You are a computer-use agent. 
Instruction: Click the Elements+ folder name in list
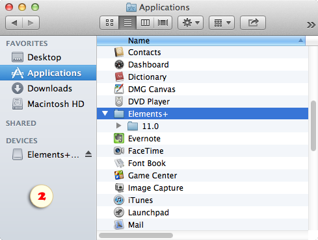(148, 114)
